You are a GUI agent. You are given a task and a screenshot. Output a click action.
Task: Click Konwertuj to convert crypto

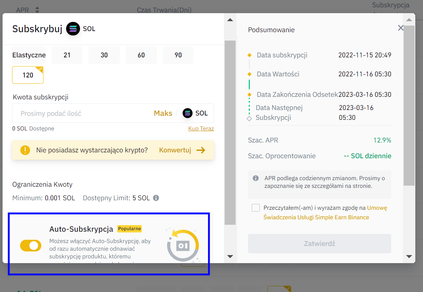pos(175,150)
